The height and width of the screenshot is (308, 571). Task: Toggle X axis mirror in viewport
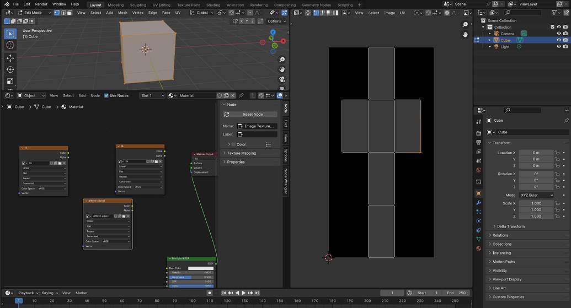[241, 21]
